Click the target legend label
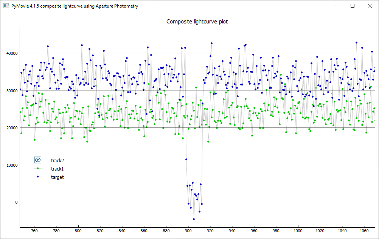The width and height of the screenshot is (379, 239). [x=57, y=177]
